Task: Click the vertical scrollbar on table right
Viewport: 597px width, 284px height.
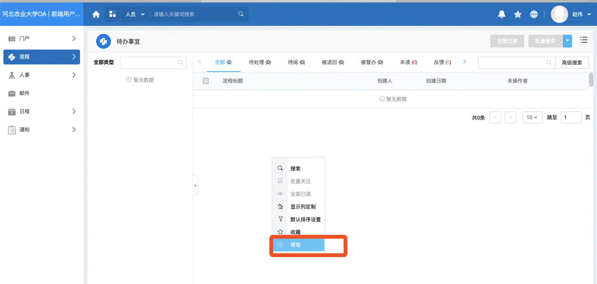Action: [x=591, y=80]
